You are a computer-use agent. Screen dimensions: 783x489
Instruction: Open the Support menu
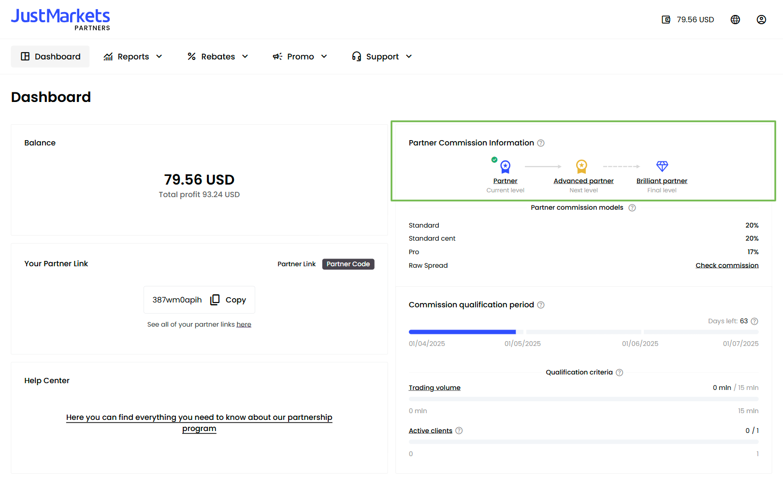pyautogui.click(x=382, y=57)
